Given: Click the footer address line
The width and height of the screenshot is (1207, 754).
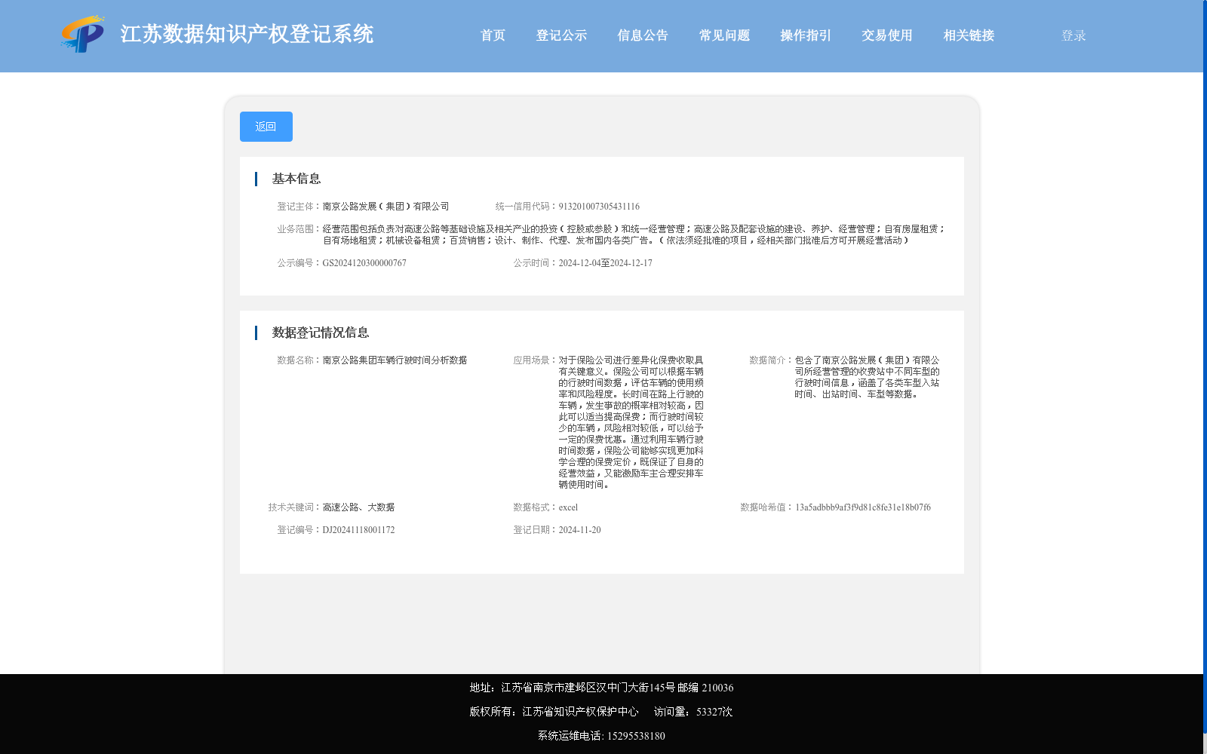Looking at the screenshot, I should click(x=601, y=688).
